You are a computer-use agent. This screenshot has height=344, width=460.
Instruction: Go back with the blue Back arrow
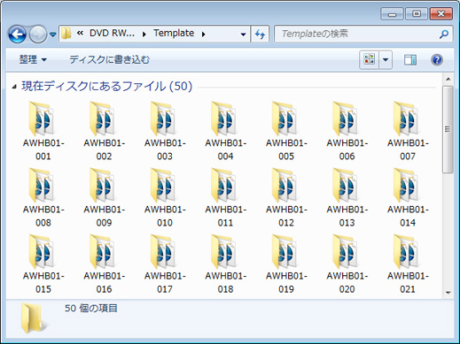pyautogui.click(x=17, y=34)
